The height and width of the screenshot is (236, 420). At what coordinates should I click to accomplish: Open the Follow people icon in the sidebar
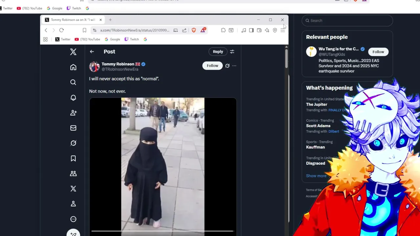[x=73, y=113]
